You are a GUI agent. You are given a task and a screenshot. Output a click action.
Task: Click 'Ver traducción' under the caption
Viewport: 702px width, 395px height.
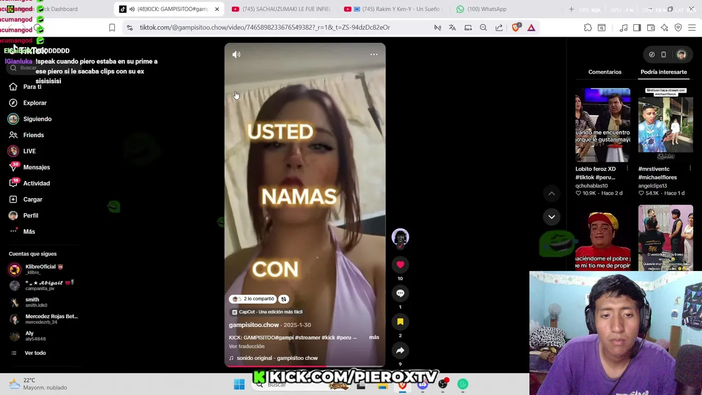pos(247,346)
